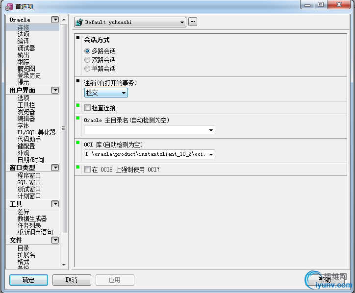Open the 字体 preferences page
Viewport: 355px width, 293px height.
pyautogui.click(x=24, y=125)
